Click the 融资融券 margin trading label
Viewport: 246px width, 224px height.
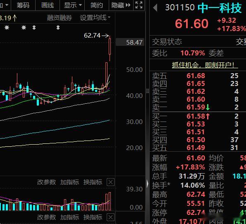click(60, 18)
